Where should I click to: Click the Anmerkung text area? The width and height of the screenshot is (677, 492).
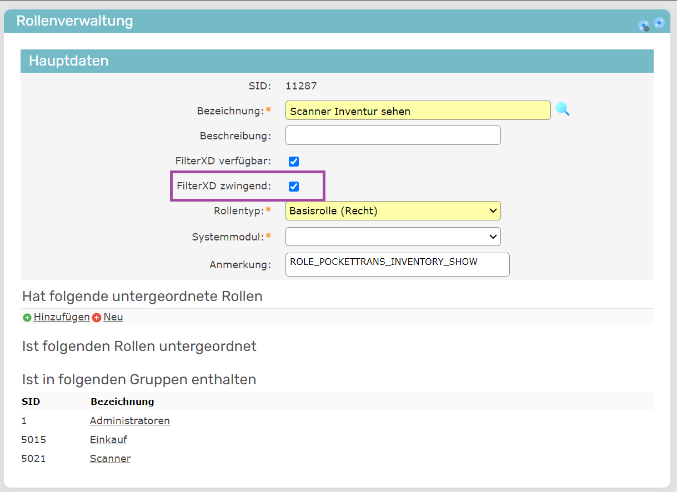point(397,265)
